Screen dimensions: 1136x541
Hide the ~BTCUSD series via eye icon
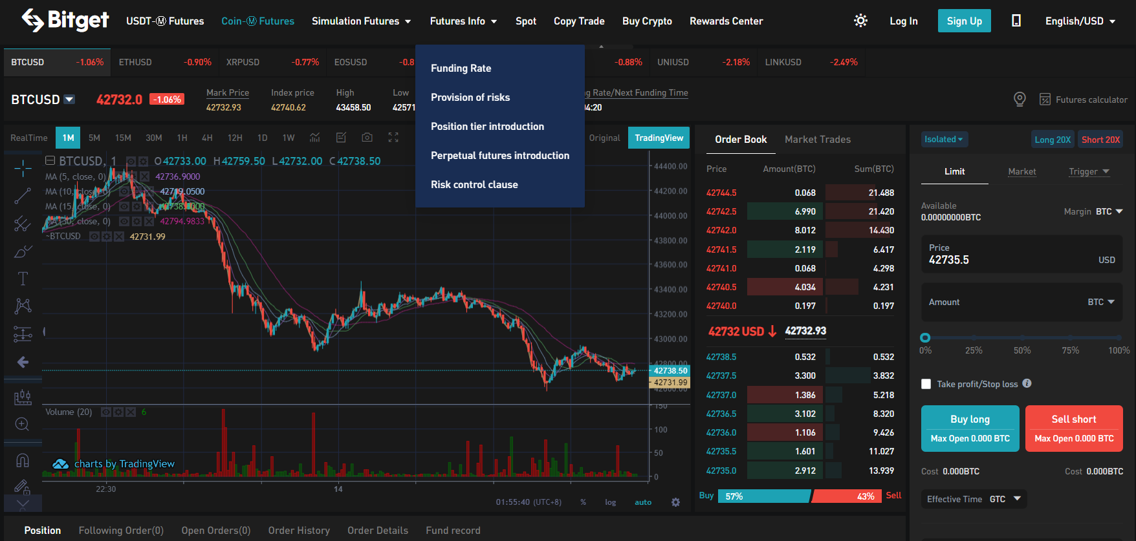click(94, 237)
